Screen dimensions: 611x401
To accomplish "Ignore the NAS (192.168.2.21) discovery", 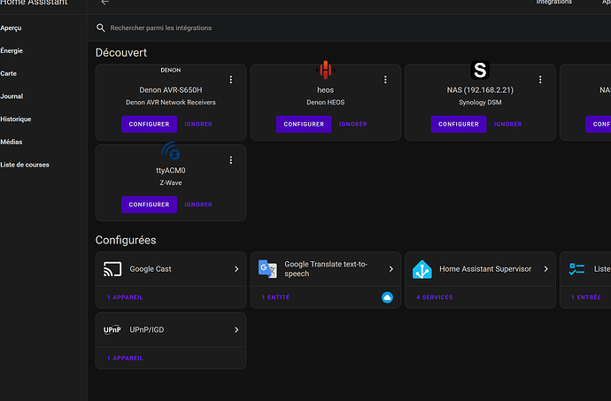I will click(x=507, y=124).
